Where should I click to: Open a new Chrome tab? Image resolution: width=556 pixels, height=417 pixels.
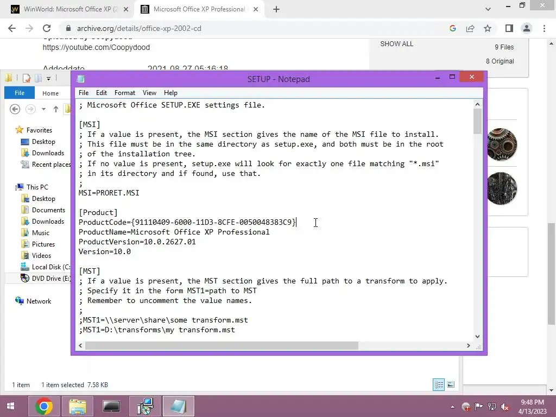pos(276,9)
